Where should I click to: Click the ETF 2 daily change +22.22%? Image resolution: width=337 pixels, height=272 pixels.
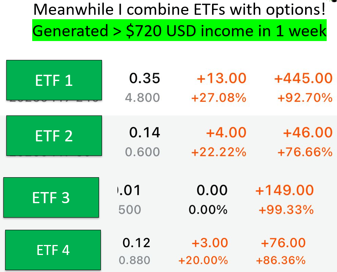[219, 152]
